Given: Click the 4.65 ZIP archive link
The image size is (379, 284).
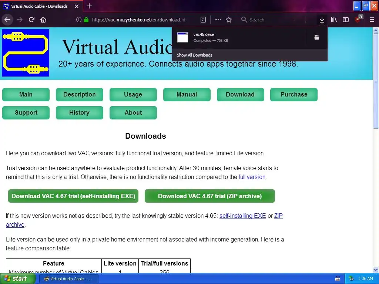Looking at the screenshot, I should (x=278, y=216).
